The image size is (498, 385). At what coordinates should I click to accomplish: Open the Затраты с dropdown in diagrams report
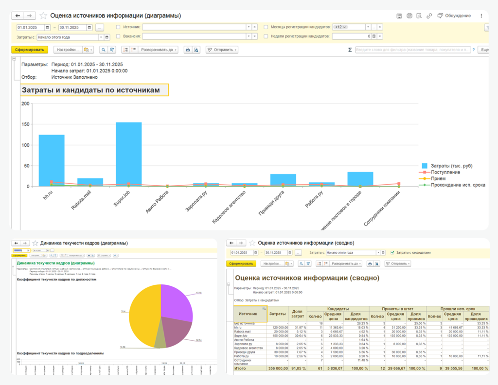(101, 36)
